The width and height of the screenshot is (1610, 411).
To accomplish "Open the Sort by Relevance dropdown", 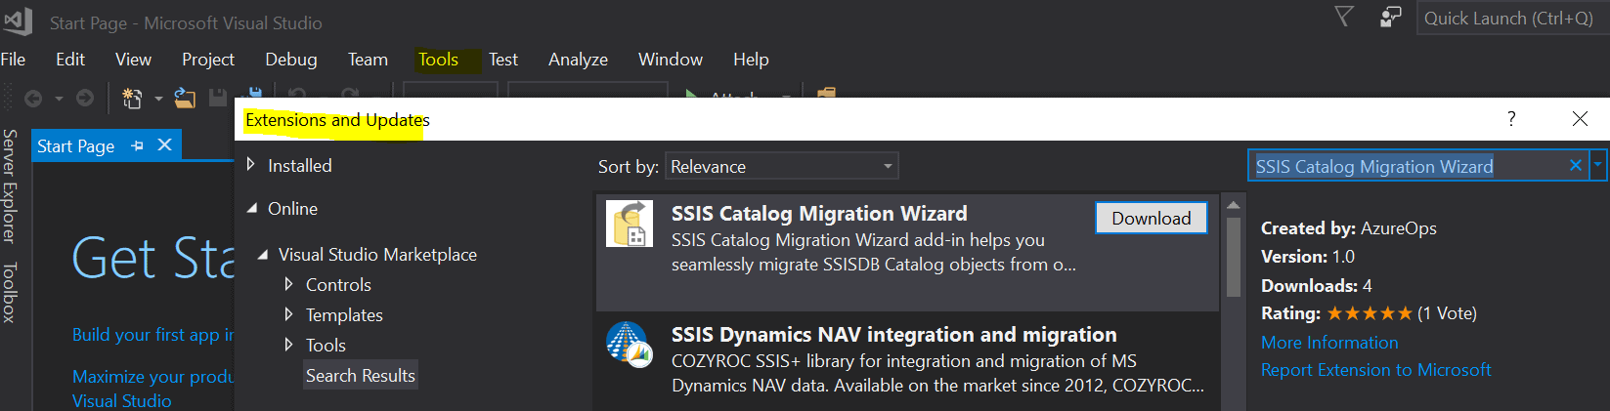I will 781,166.
